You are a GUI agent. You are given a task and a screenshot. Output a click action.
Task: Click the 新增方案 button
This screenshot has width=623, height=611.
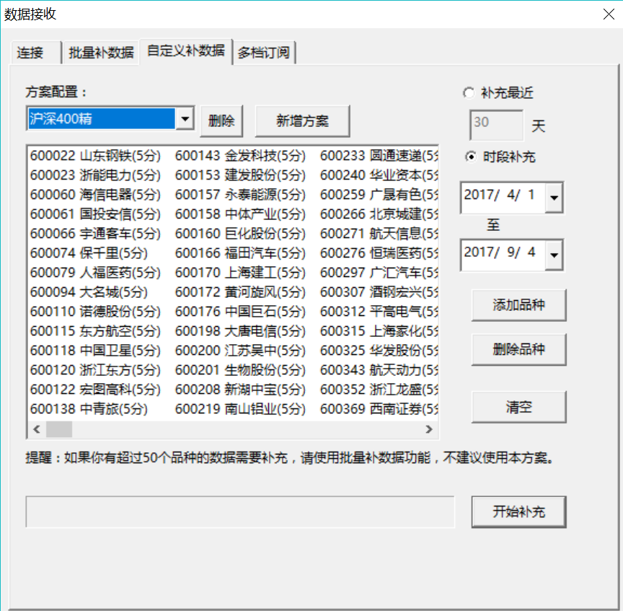(x=302, y=121)
